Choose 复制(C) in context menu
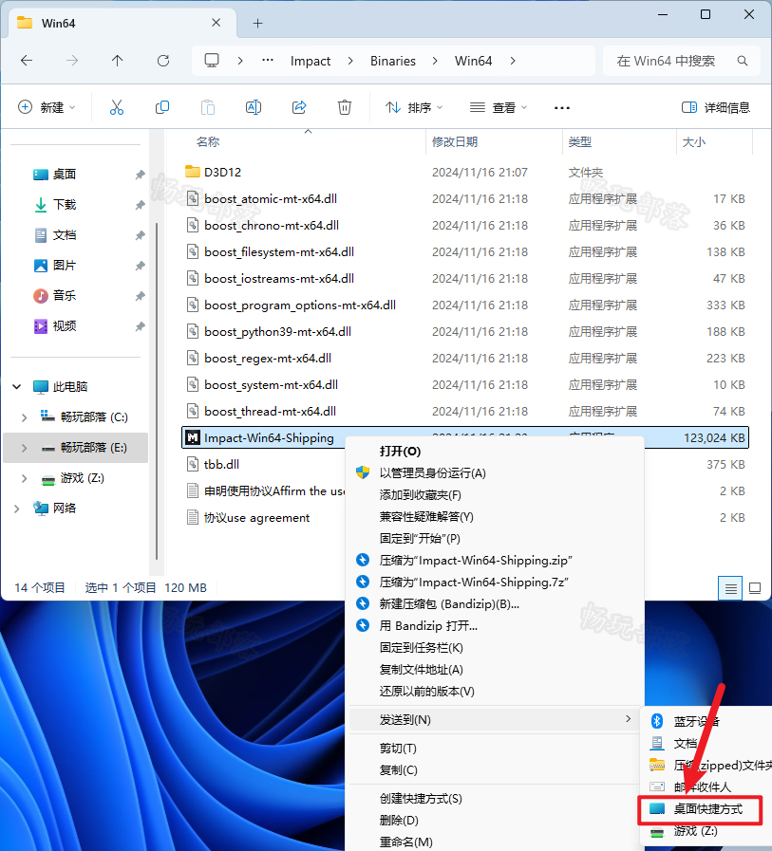 click(495, 770)
